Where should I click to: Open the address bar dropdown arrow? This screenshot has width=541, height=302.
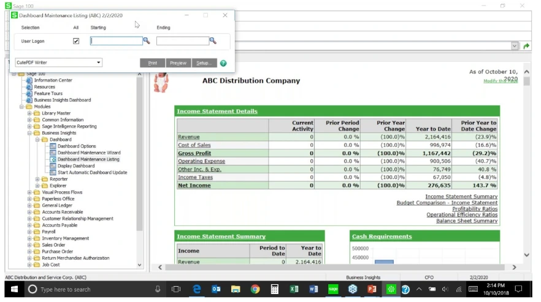coord(515,46)
